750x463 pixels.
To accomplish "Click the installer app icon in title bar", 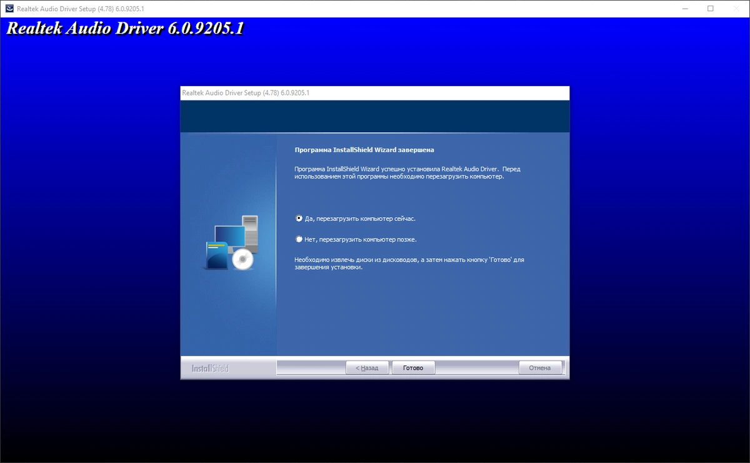I will click(9, 9).
